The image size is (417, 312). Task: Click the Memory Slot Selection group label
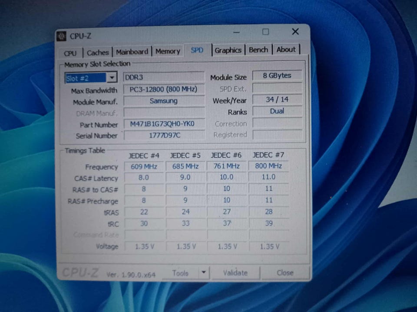click(x=97, y=64)
